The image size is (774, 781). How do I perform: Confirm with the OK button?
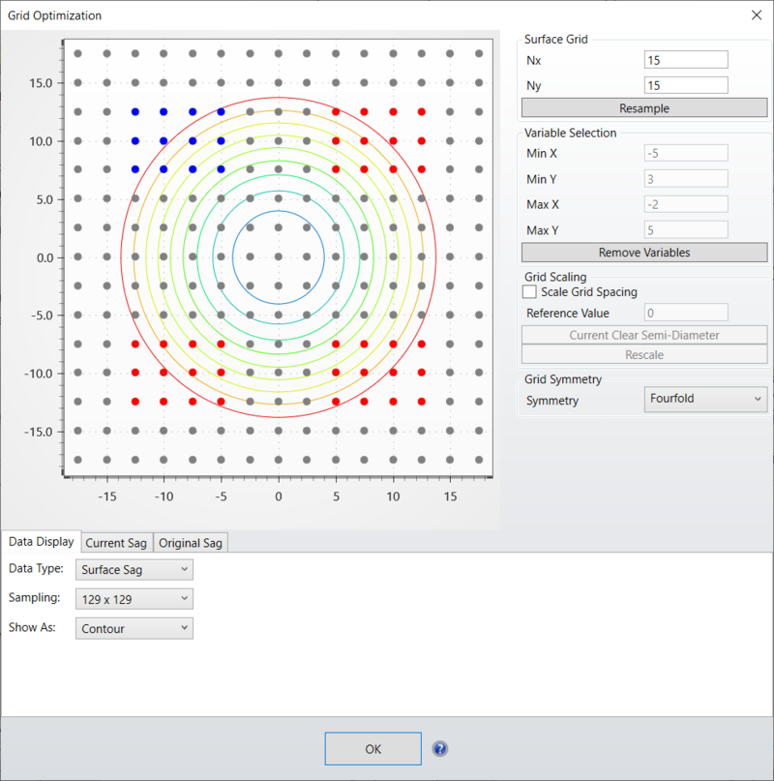click(373, 749)
